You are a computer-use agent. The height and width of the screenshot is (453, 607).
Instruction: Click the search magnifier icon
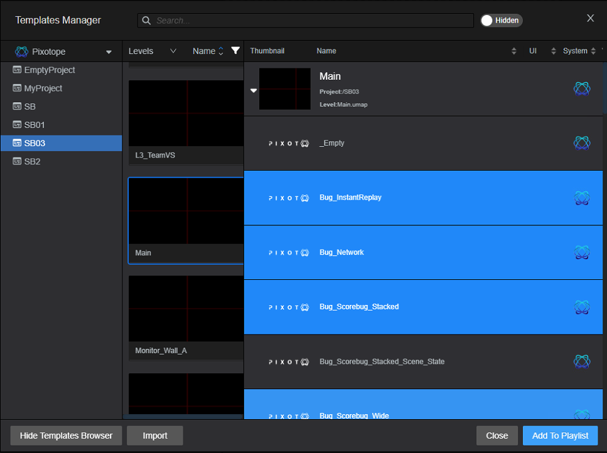pos(147,21)
